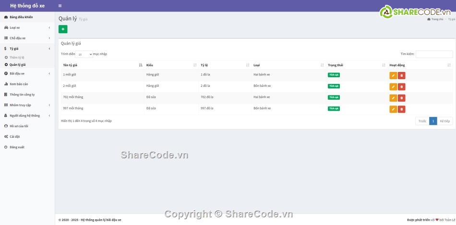
Task: Click the power icon beside "Đăng xuất"
Action: (x=6, y=147)
